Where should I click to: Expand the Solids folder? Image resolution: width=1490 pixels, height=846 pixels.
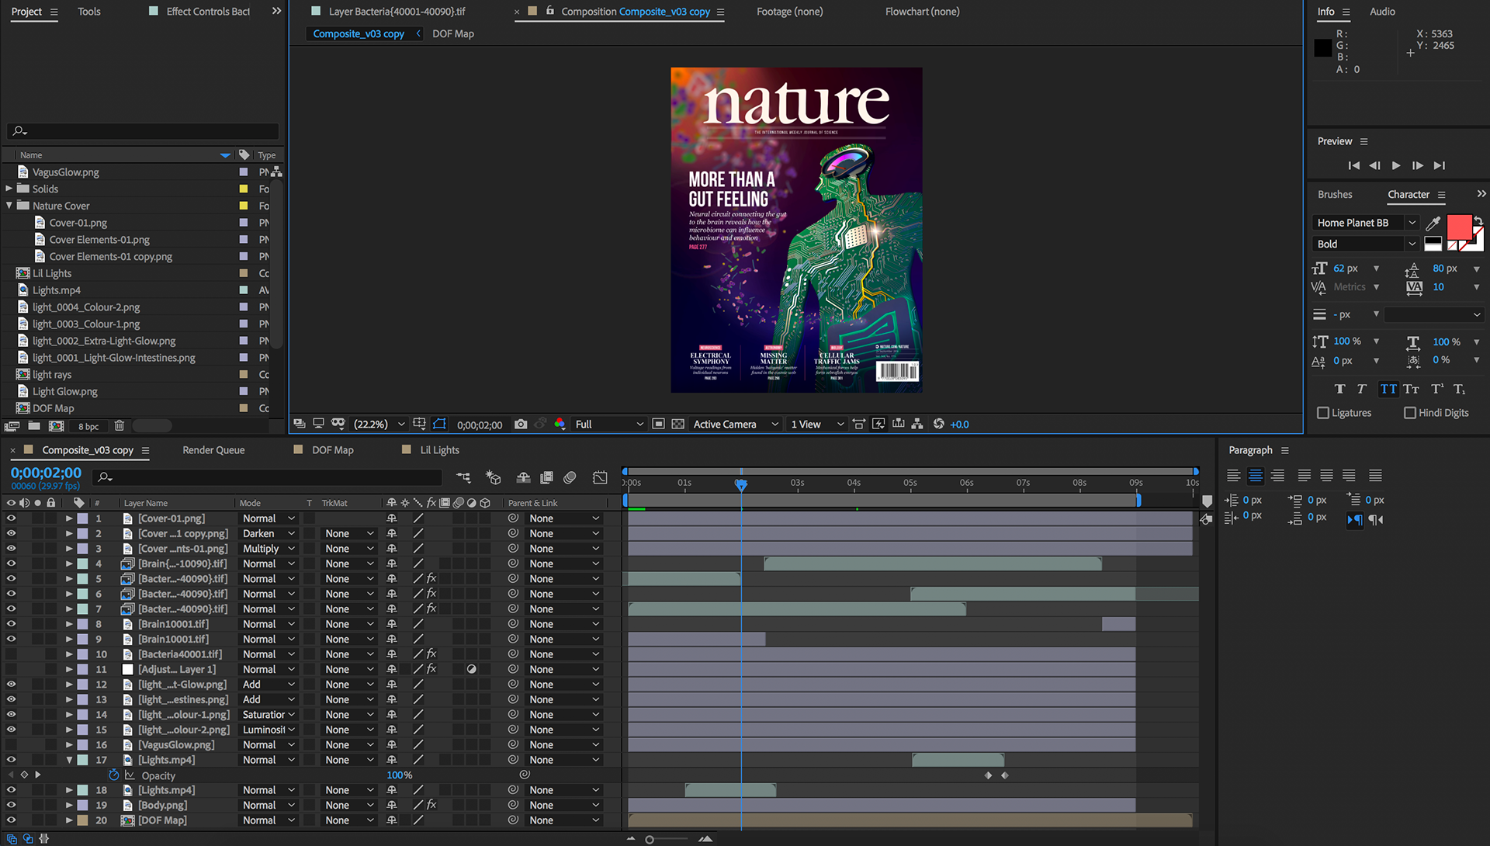[x=9, y=189]
